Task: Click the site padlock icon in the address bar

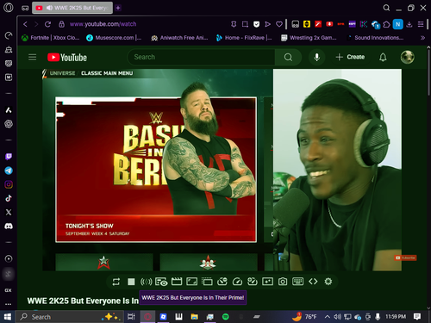Action: [x=61, y=24]
